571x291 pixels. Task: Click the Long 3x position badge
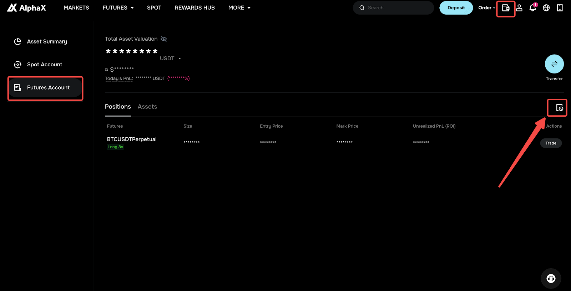click(x=115, y=147)
